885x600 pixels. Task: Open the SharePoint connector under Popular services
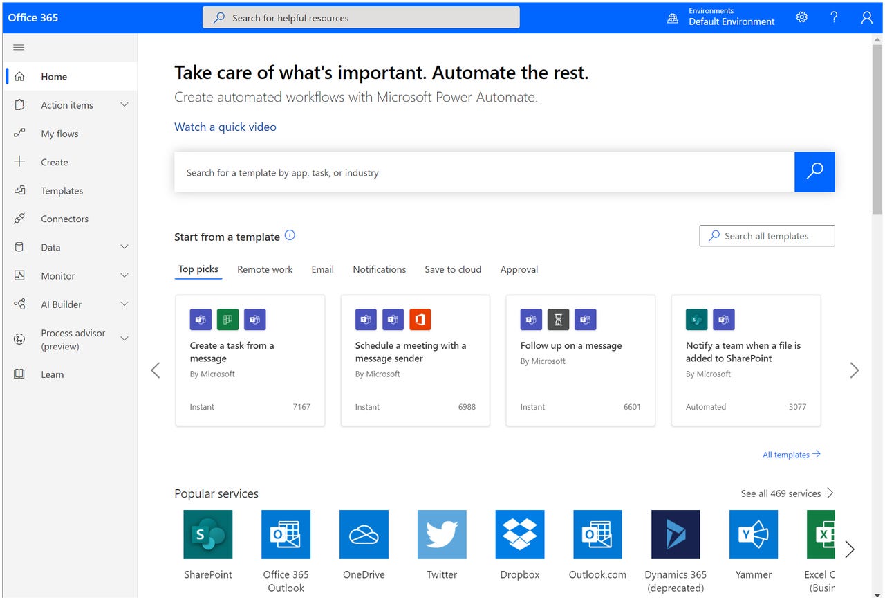pyautogui.click(x=207, y=534)
